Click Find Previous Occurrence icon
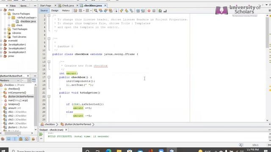This screenshot has width=271, height=152. pyautogui.click(x=101, y=11)
